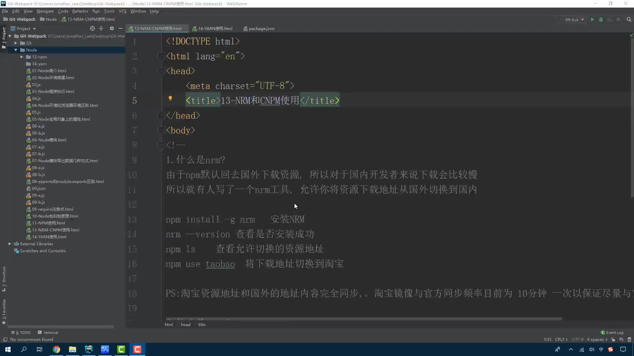
Task: Collapse the Node folder
Action: (x=16, y=50)
